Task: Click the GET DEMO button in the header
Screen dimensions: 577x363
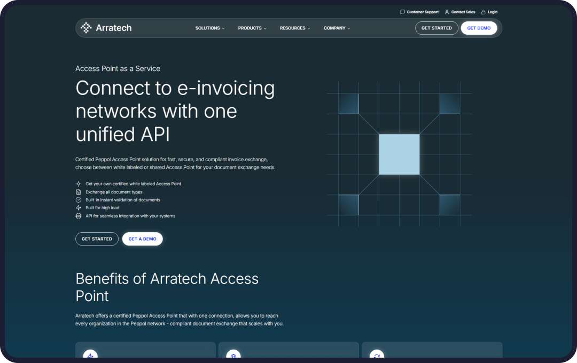Action: 479,28
